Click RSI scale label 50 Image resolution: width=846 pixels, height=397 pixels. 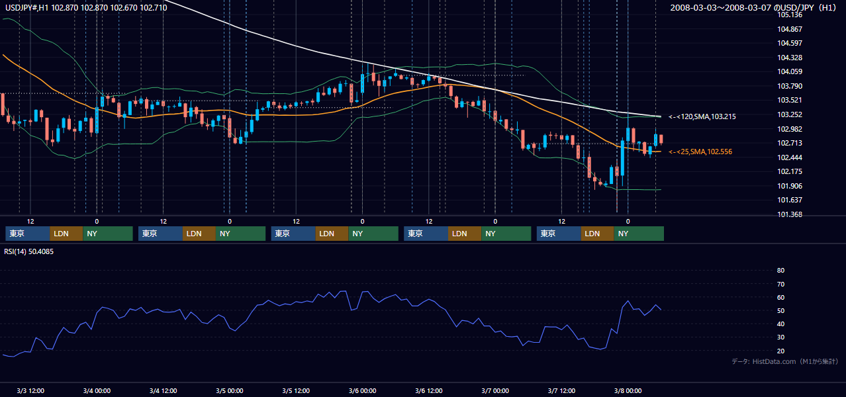(780, 310)
